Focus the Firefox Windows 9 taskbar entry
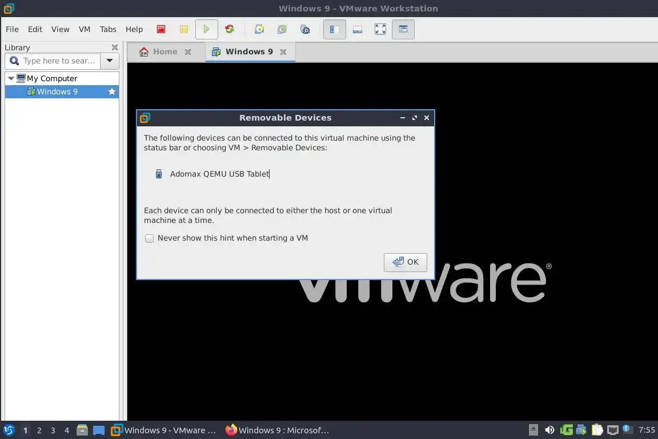 click(277, 430)
